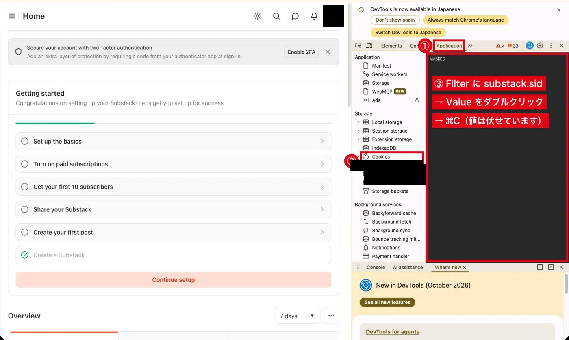
Task: Click the Enable 2FA button
Action: (x=302, y=52)
